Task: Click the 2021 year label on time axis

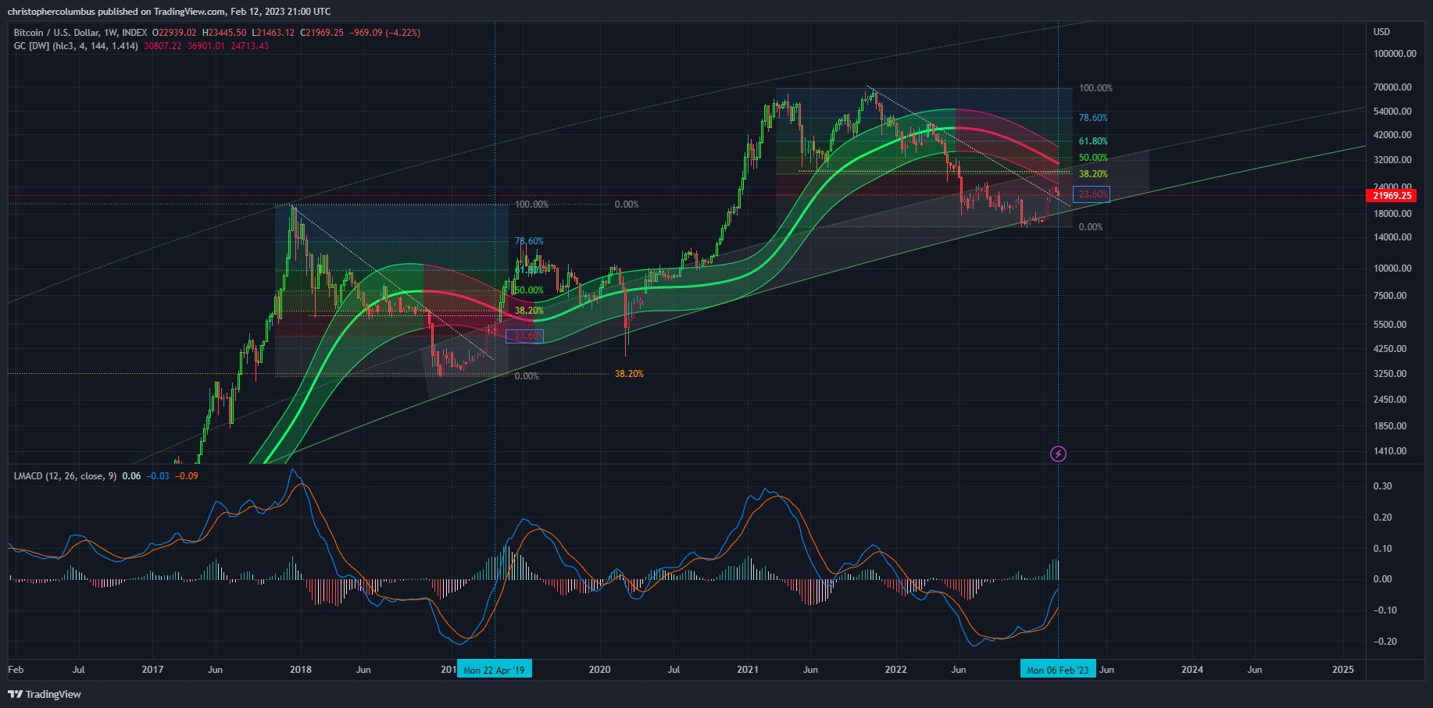Action: tap(748, 670)
